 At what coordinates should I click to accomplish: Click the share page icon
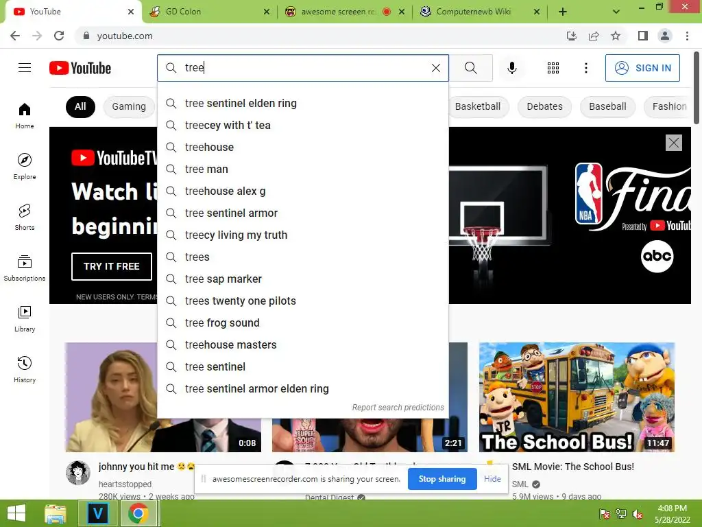click(x=594, y=36)
